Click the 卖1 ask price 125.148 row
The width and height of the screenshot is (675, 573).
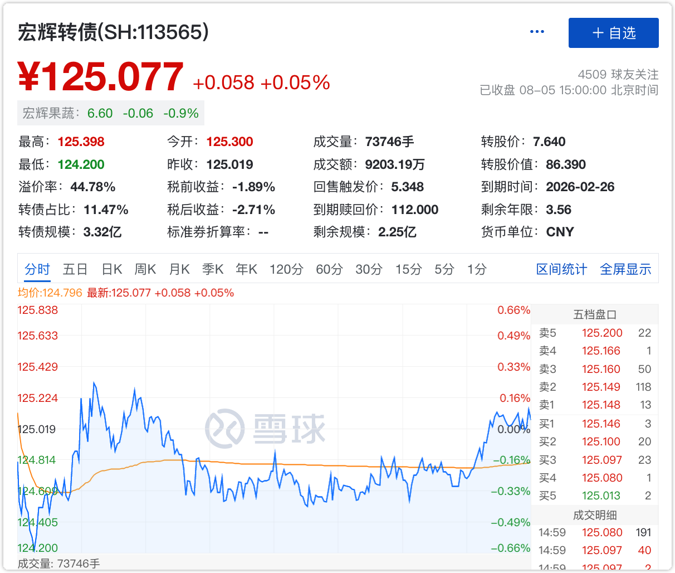tap(595, 405)
